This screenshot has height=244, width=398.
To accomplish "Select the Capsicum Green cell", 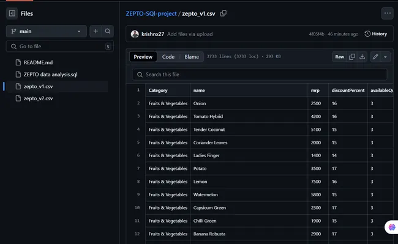I will (249, 208).
